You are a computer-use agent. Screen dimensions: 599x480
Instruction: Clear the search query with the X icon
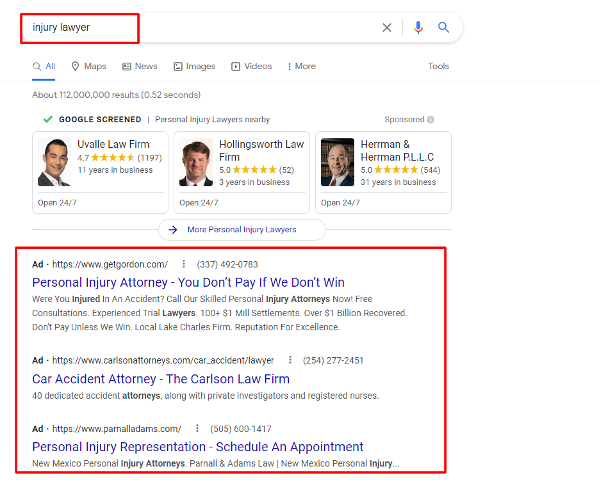(387, 28)
